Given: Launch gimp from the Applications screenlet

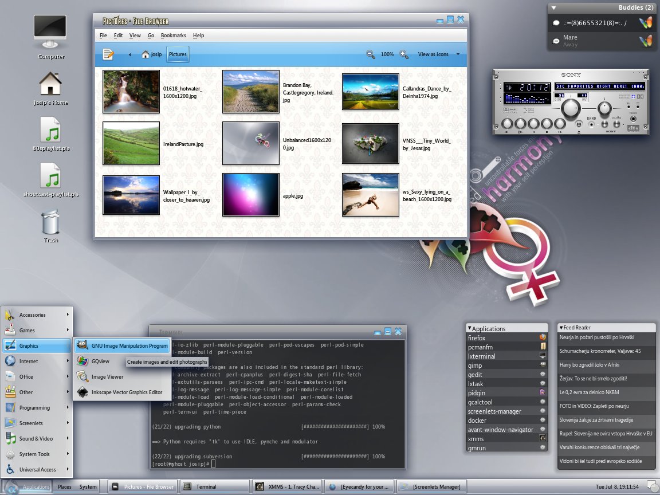Looking at the screenshot, I should point(507,366).
